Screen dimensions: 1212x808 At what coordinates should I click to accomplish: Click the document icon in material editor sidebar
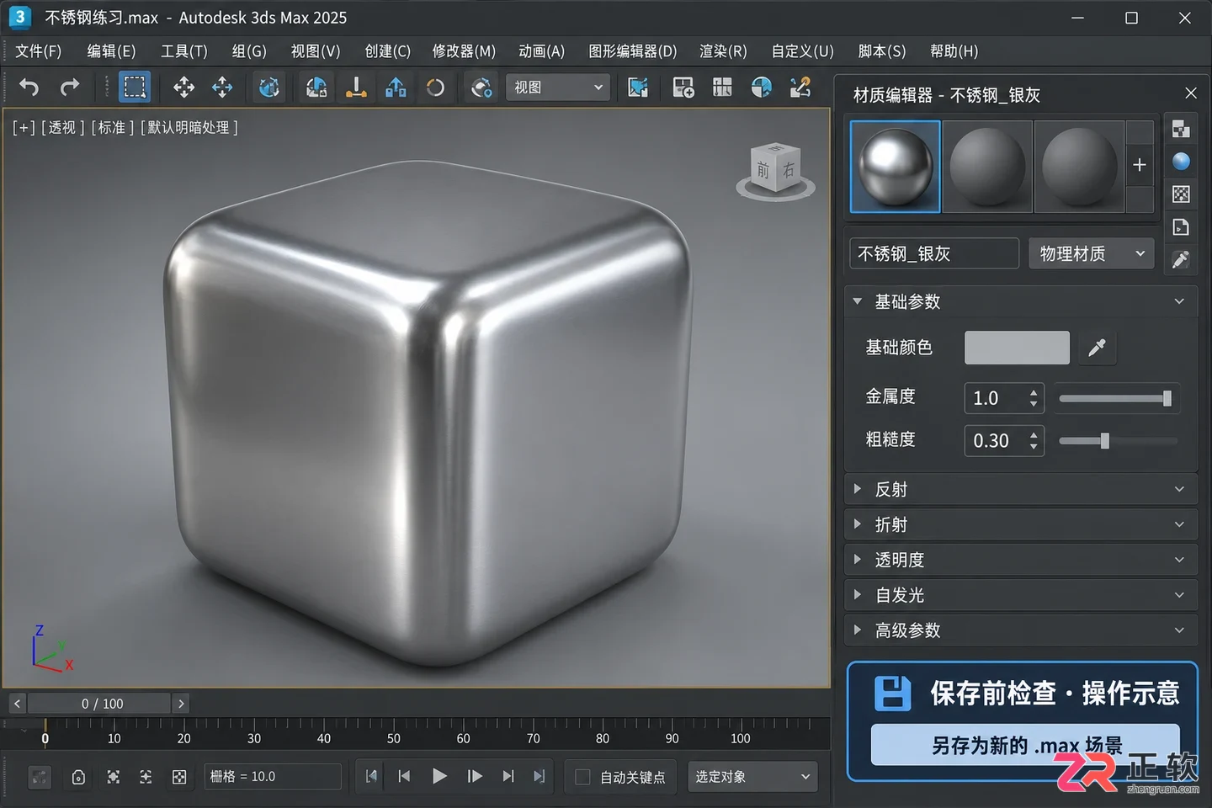pyautogui.click(x=1181, y=227)
